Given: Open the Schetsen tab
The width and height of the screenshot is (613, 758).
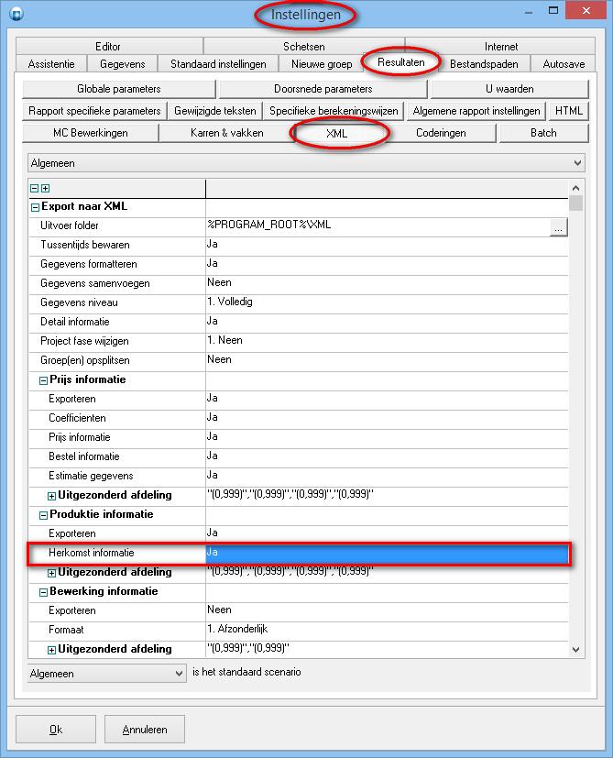Looking at the screenshot, I should click(303, 47).
